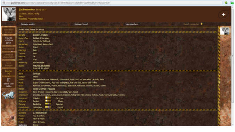Click the Essen row list of cuisines

coord(69,80)
